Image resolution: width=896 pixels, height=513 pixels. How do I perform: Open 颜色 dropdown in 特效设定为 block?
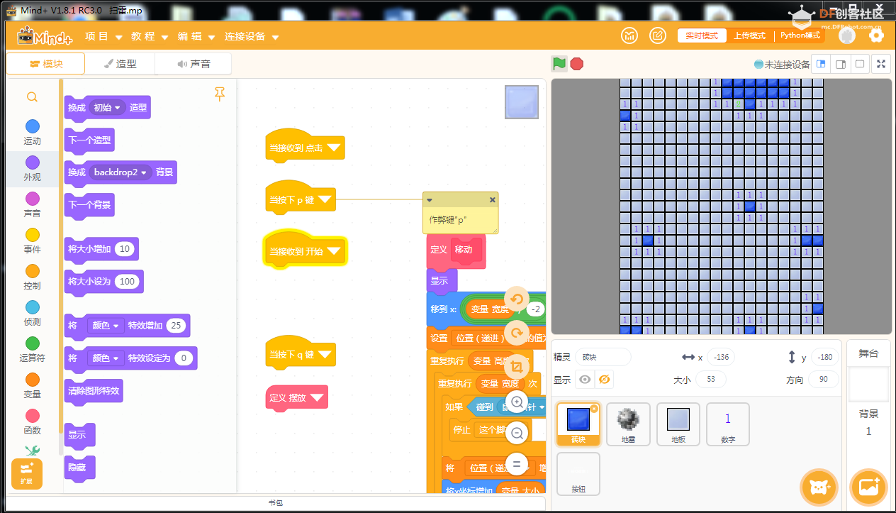pyautogui.click(x=104, y=358)
